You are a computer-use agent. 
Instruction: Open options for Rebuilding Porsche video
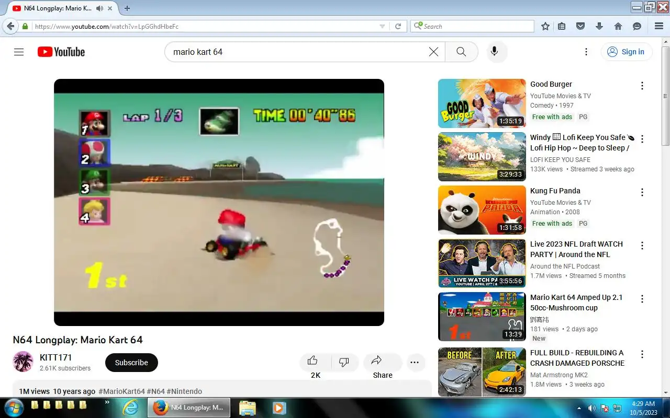[x=642, y=354]
